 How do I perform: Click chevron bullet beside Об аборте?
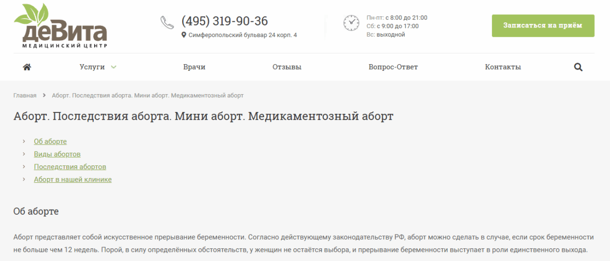pos(24,141)
